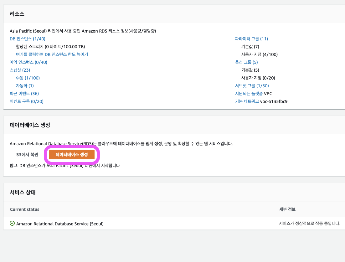Open 옵션 그룹 (5) link
This screenshot has width=345, height=262.
click(246, 62)
